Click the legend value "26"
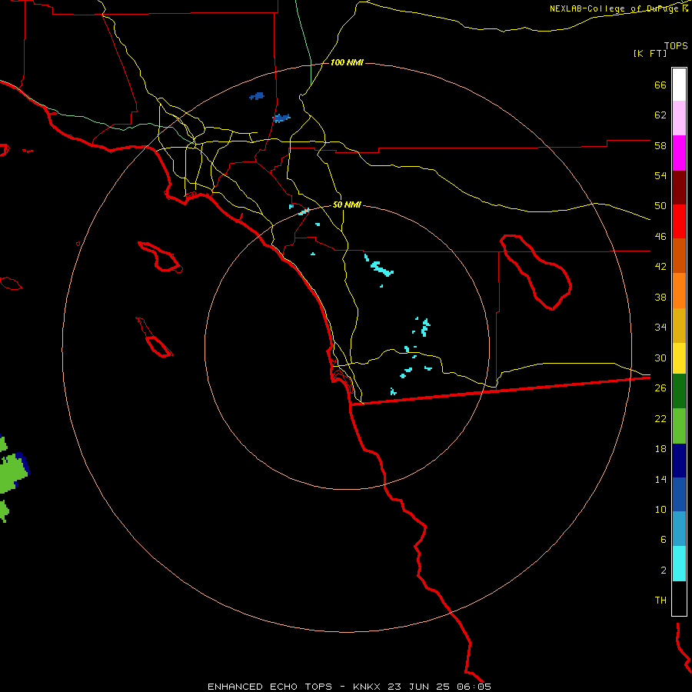The height and width of the screenshot is (692, 692). (660, 388)
